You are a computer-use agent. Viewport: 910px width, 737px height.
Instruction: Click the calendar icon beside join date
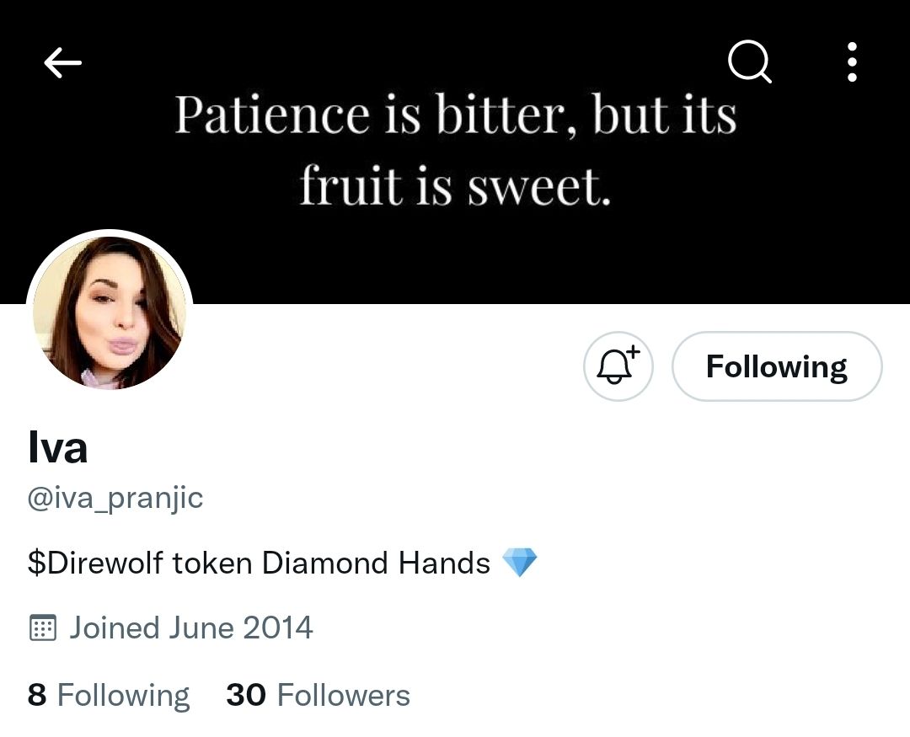point(42,628)
